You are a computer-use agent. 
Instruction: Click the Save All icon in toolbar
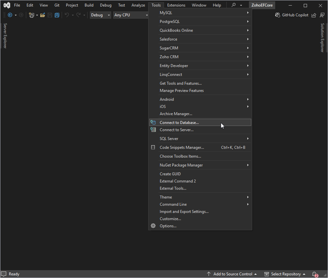[x=57, y=15]
